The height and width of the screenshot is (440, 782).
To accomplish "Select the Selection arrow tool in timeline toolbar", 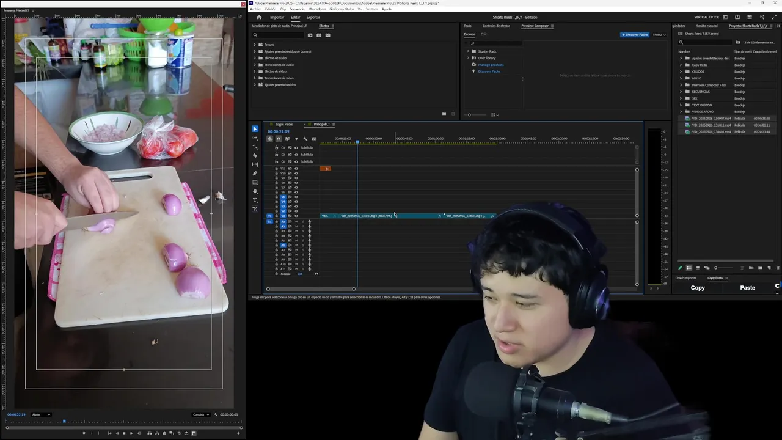I will [x=255, y=129].
